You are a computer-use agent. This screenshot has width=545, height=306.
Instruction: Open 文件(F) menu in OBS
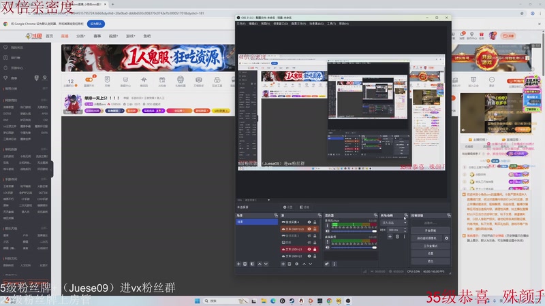(x=241, y=24)
